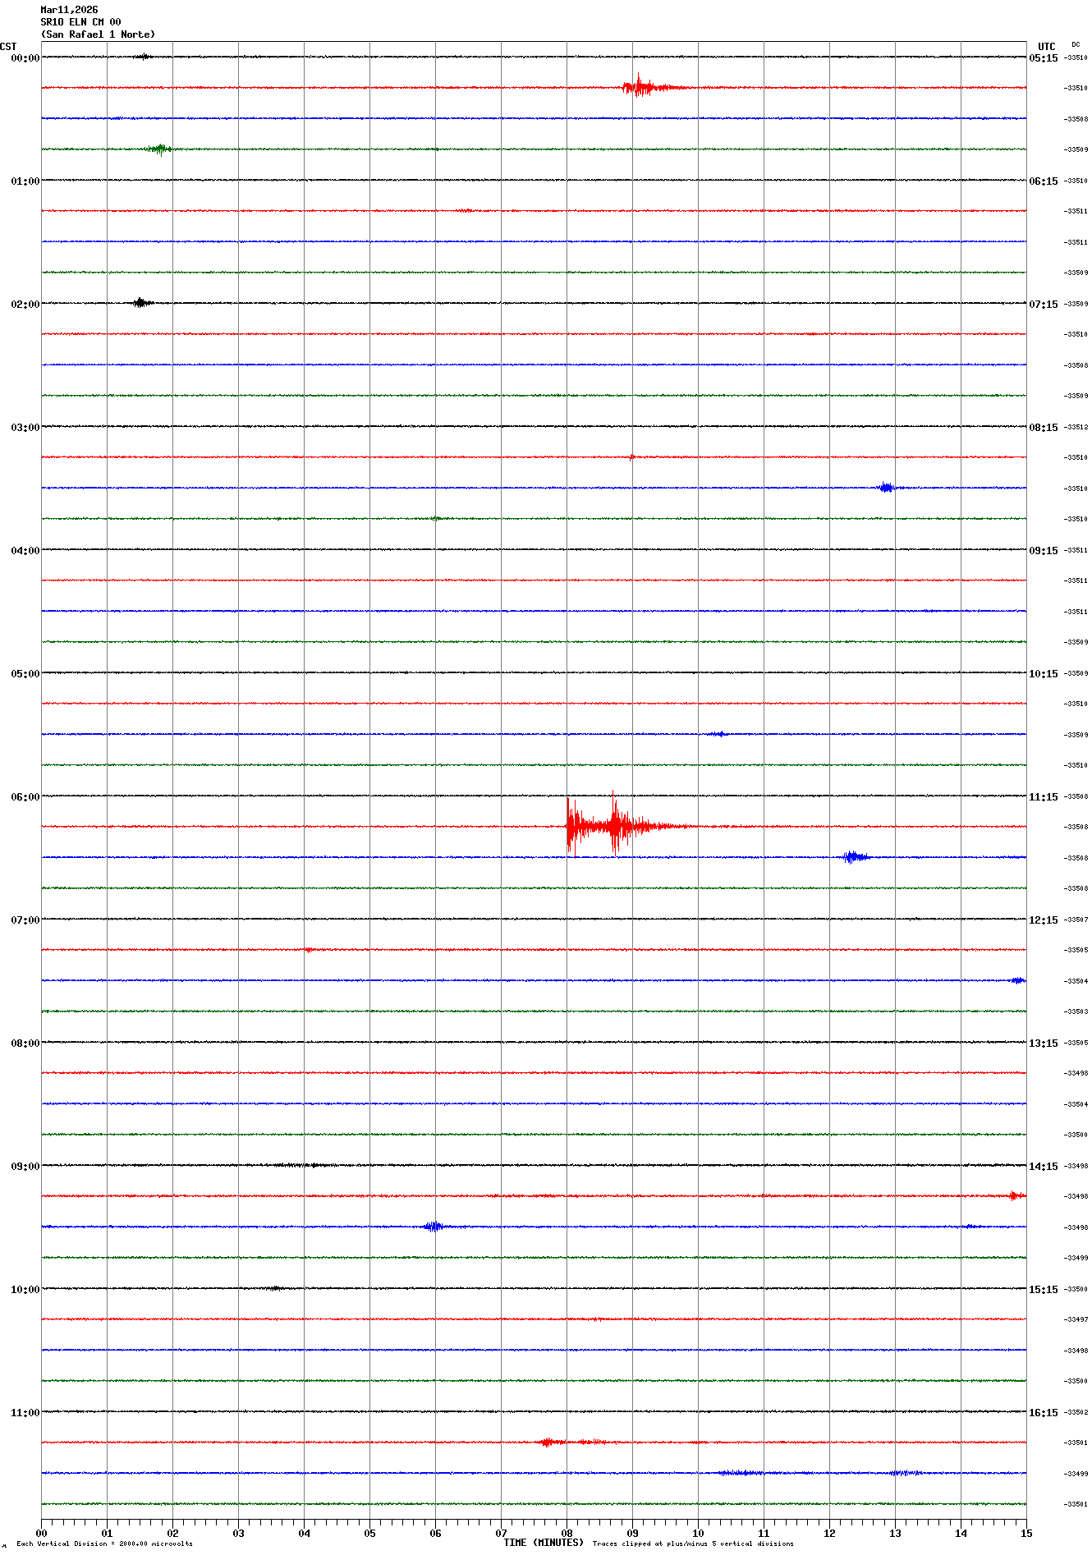The height and width of the screenshot is (1555, 1092).
Task: Click the blue burst near minute 13 after 03:00
Action: 885,488
